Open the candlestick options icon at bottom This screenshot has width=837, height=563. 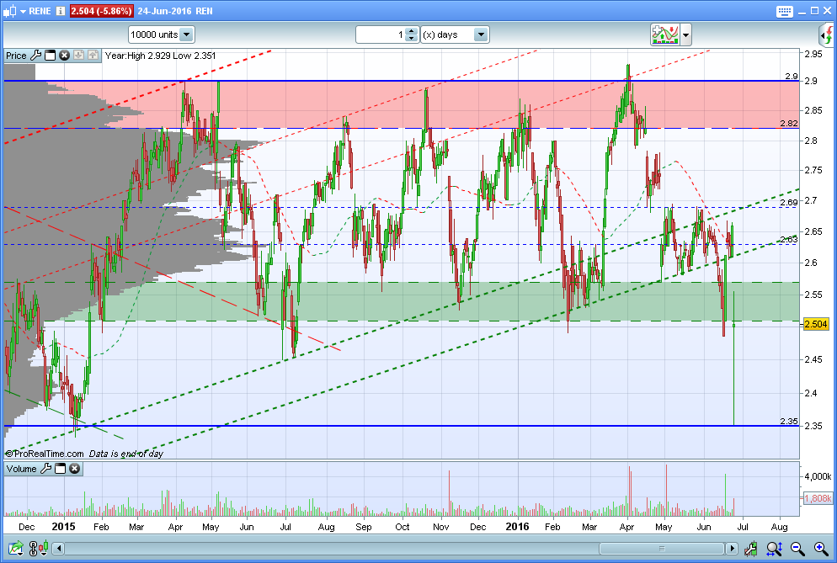(44, 547)
